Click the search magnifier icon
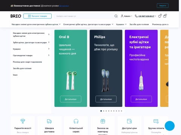The height and width of the screenshot is (135, 181). (x=116, y=16)
